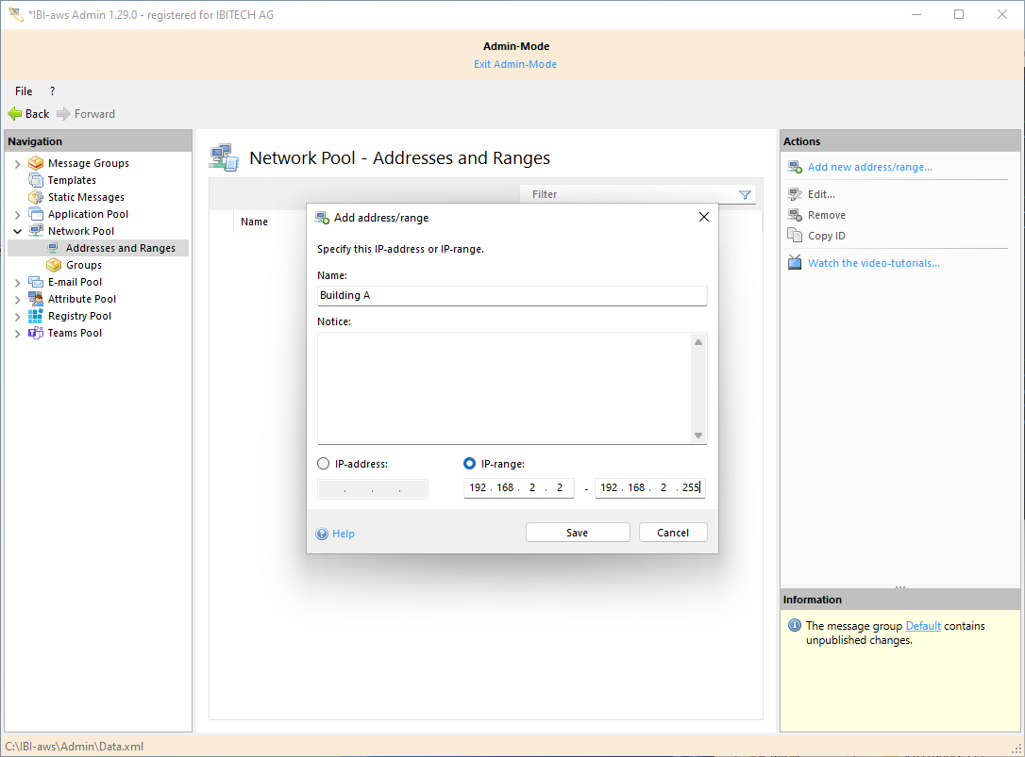Select the IP-range radio button

[x=470, y=464]
